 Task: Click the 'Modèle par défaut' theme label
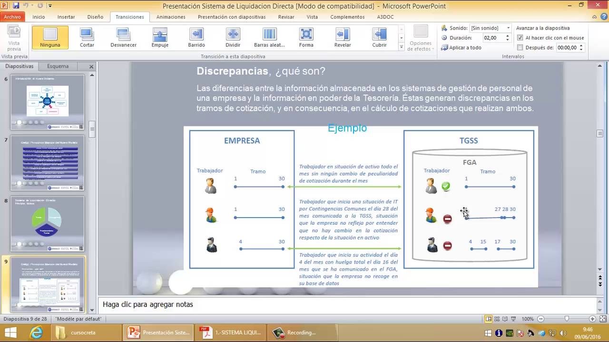point(79,319)
